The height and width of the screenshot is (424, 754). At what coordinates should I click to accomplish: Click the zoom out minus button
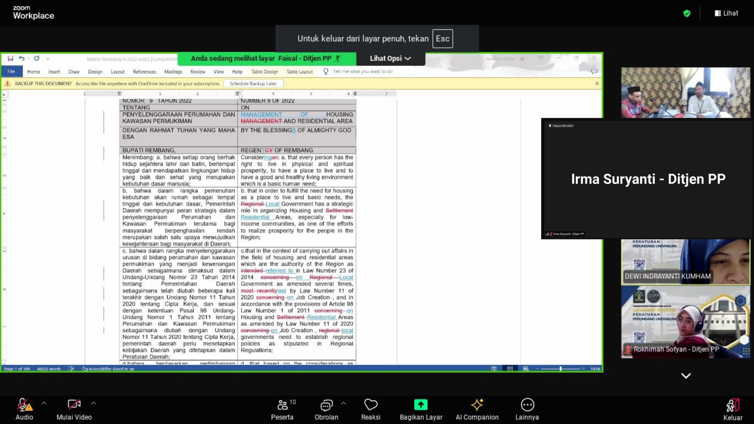pos(537,369)
